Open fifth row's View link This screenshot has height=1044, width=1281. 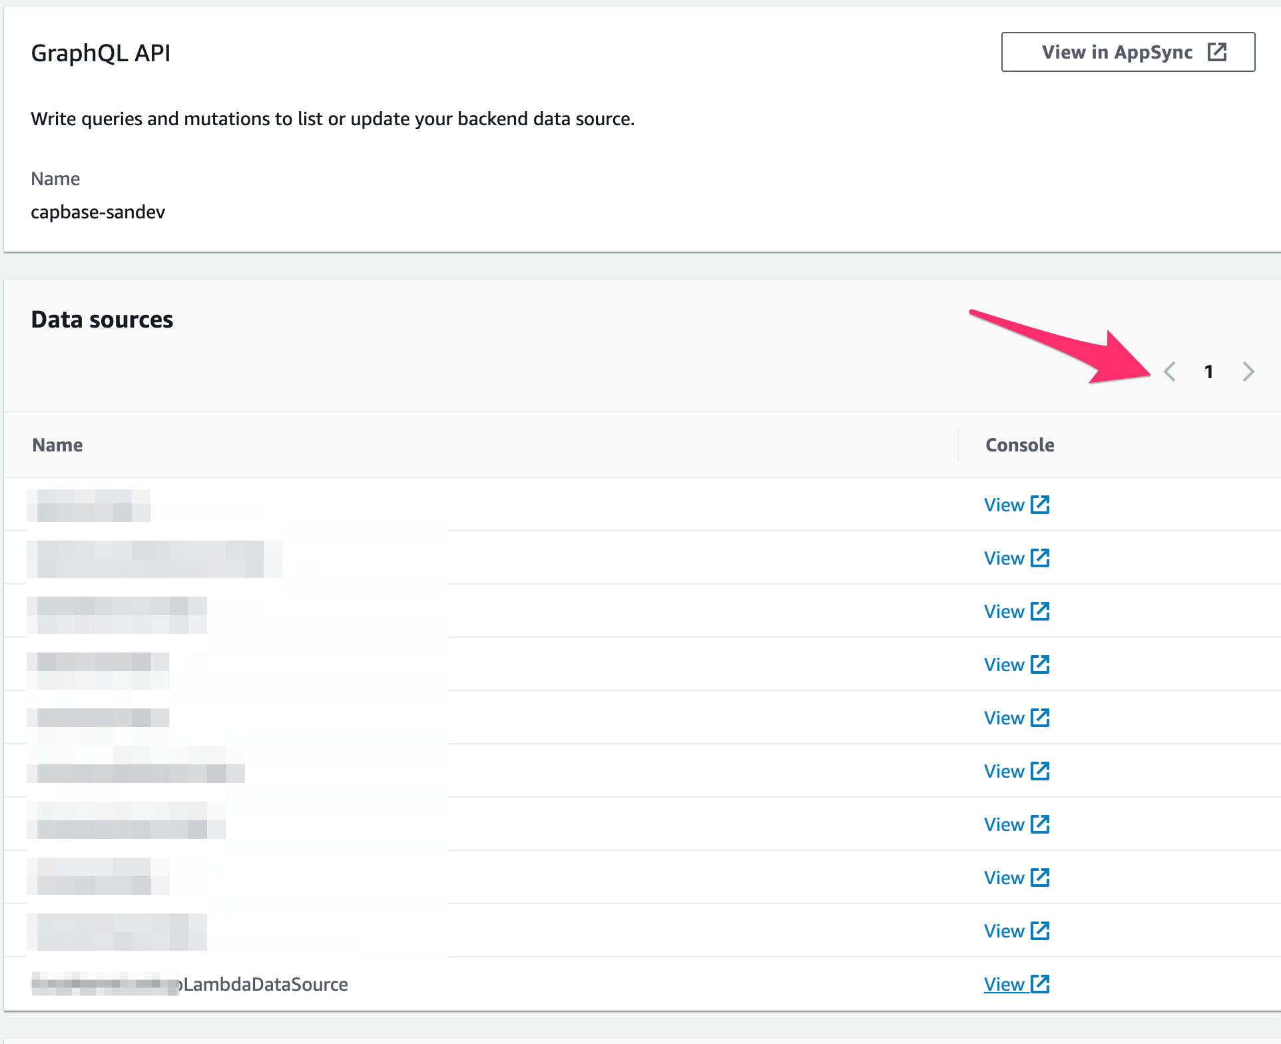click(x=1004, y=718)
